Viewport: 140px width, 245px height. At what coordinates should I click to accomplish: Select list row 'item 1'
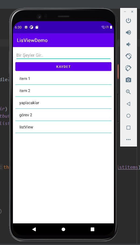click(x=63, y=79)
